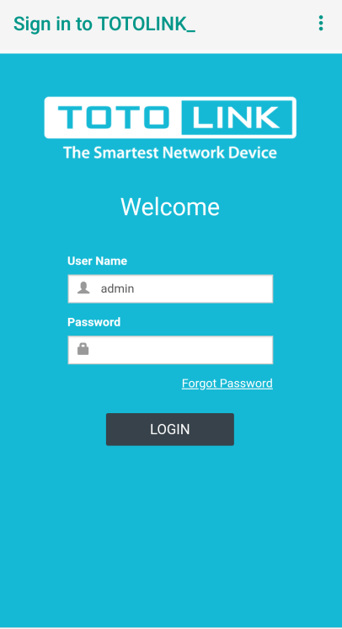Click the User Name label

point(97,261)
